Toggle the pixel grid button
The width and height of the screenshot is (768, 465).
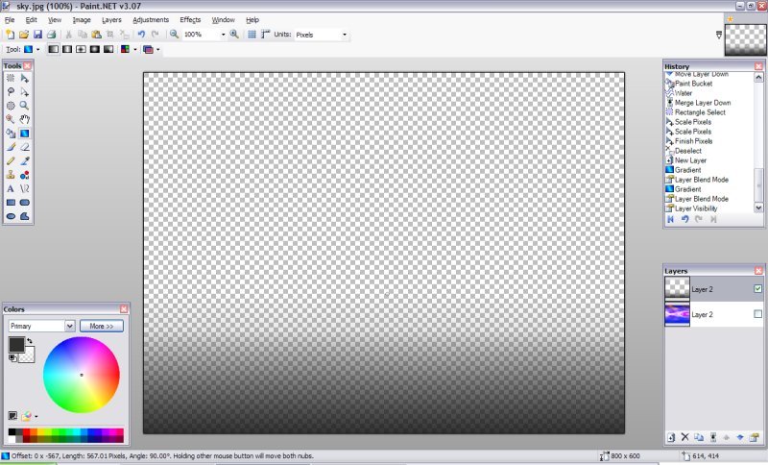pos(252,34)
